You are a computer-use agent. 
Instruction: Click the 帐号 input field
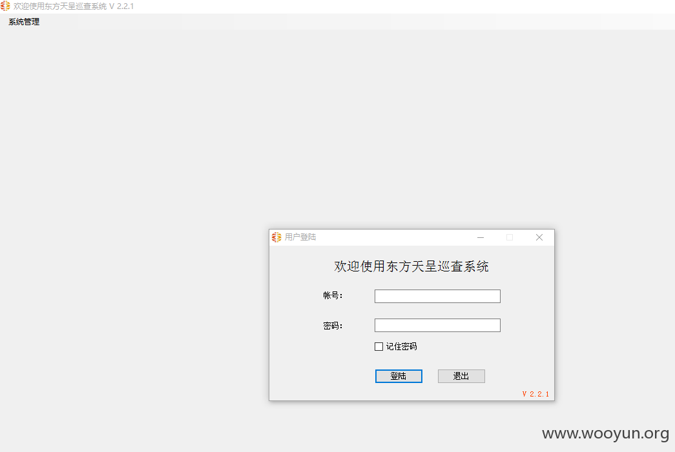coord(437,296)
